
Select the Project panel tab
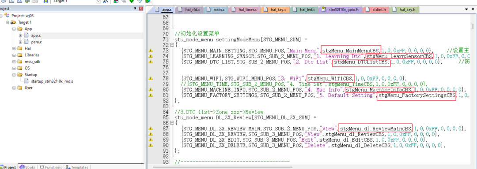point(9,167)
